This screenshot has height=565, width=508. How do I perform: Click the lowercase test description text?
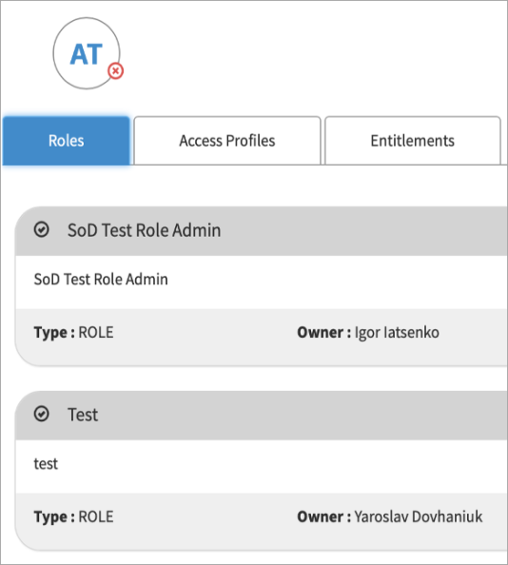46,464
